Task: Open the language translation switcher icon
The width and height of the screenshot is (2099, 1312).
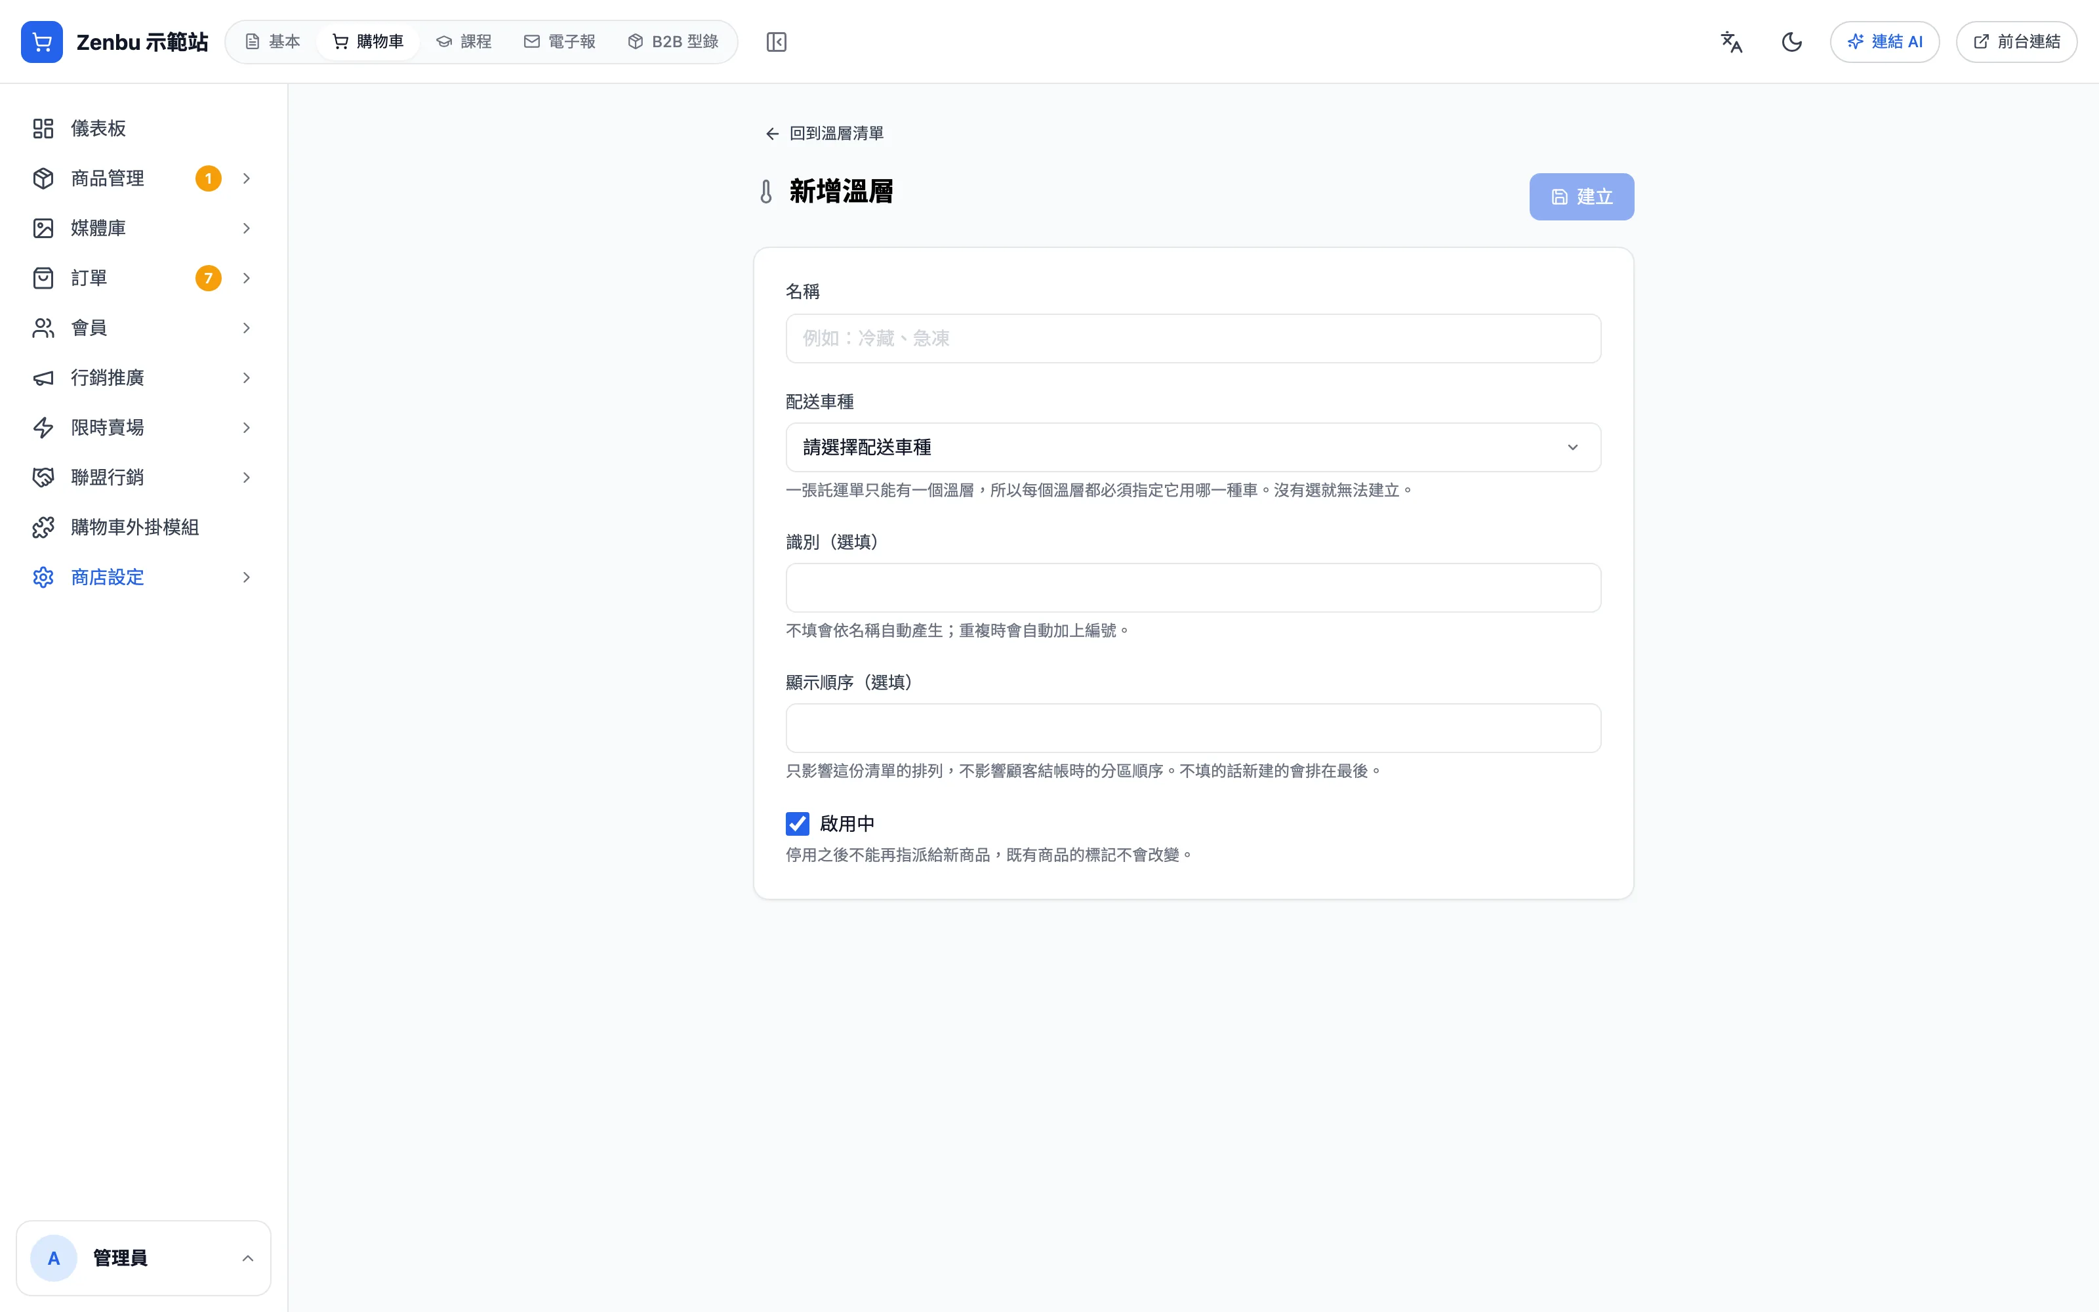Action: tap(1731, 41)
